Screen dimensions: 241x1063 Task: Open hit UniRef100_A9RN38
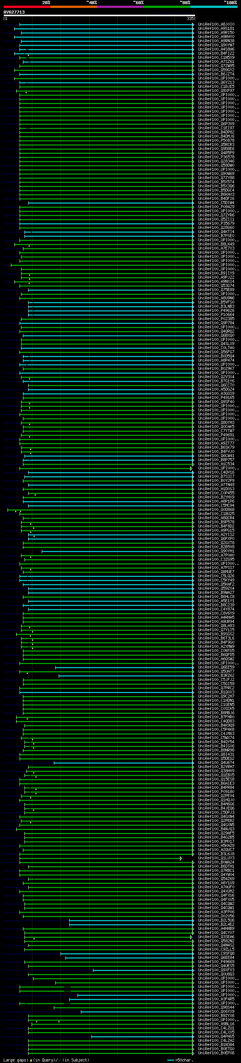pos(216,41)
